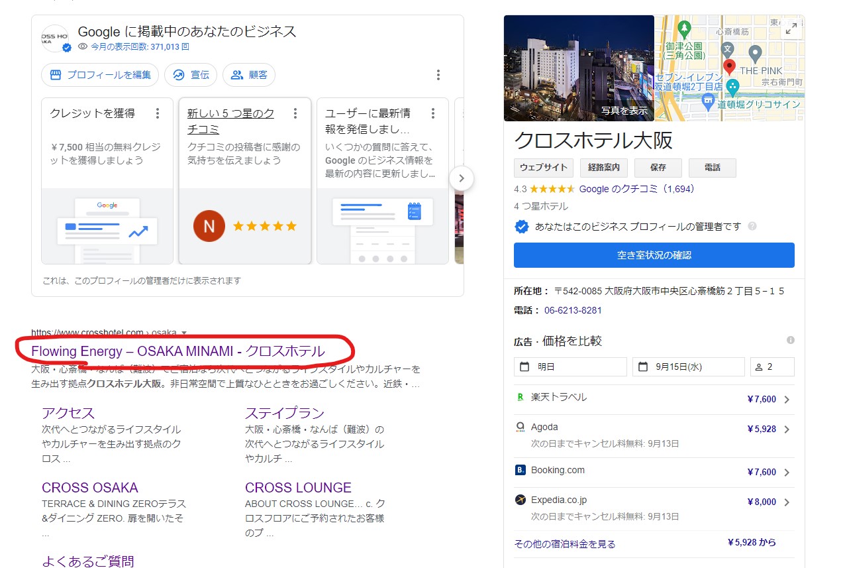Expand the map with fullscreen arrow icon
The width and height of the screenshot is (845, 568).
791,29
